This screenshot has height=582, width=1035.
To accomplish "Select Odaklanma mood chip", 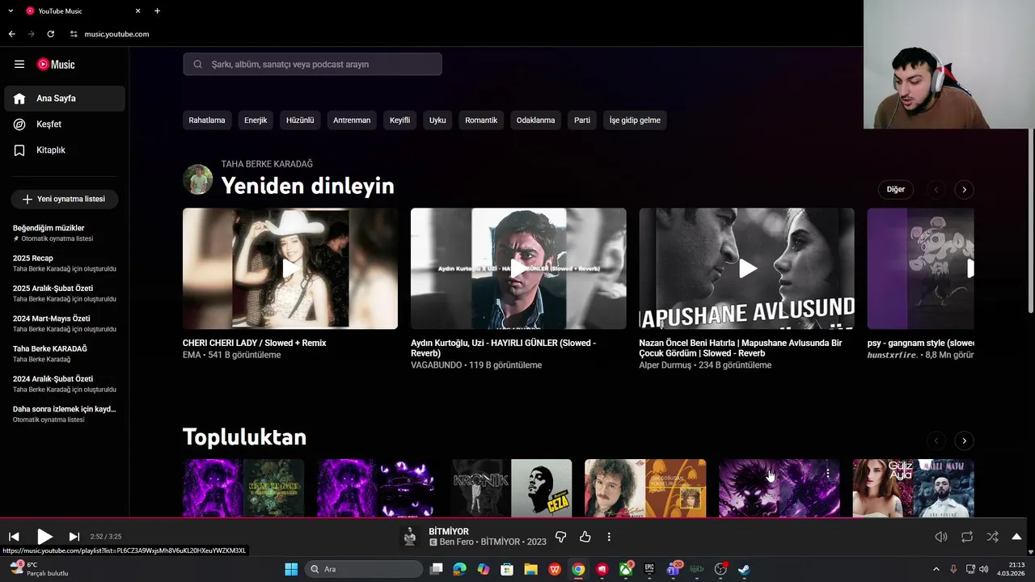I will 536,120.
